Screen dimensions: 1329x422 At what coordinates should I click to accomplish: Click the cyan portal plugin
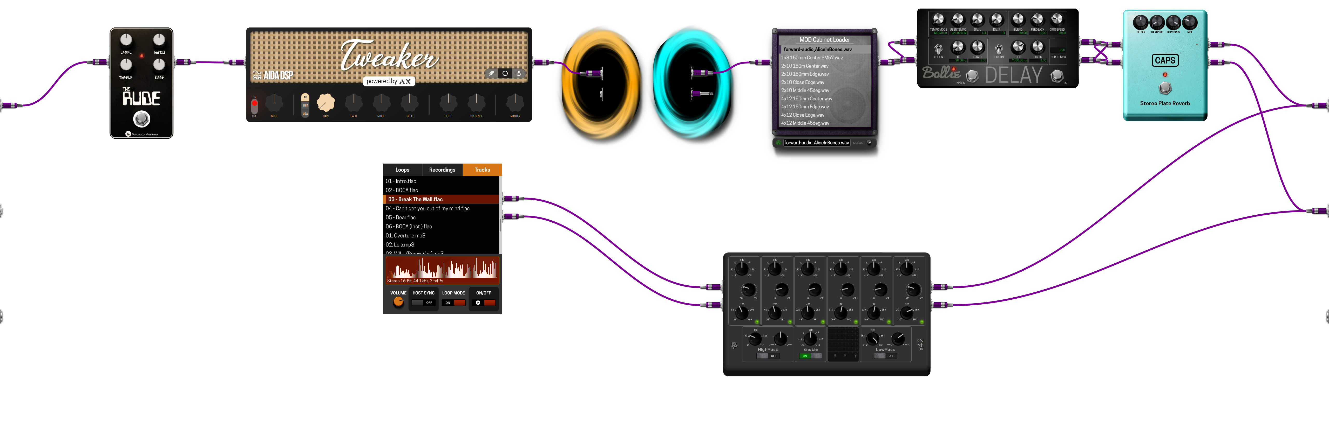pyautogui.click(x=693, y=83)
